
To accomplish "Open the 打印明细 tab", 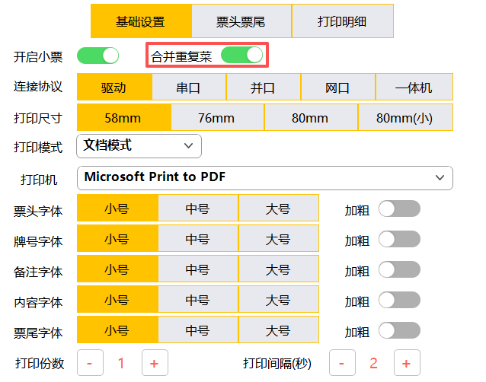I will tap(342, 21).
